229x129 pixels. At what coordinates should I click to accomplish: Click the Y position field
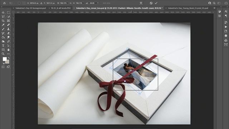(50, 3)
